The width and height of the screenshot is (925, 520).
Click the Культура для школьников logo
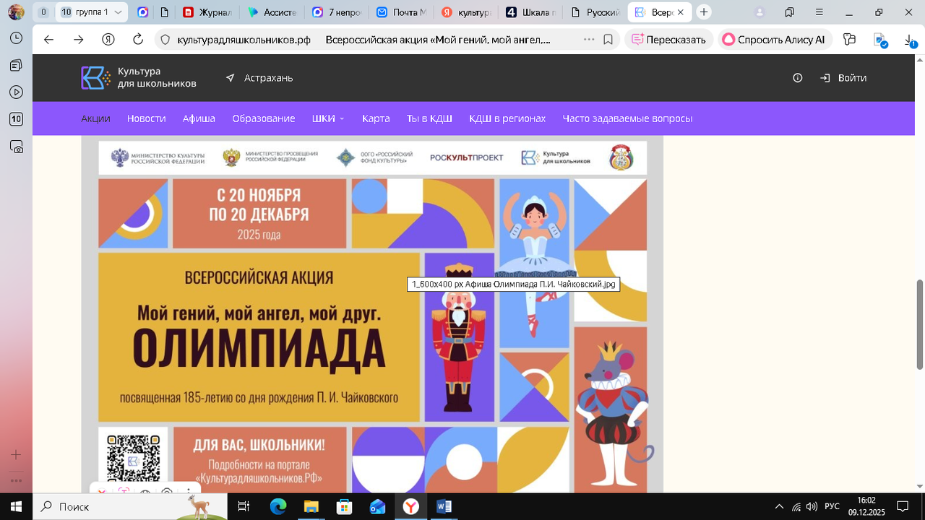(139, 77)
